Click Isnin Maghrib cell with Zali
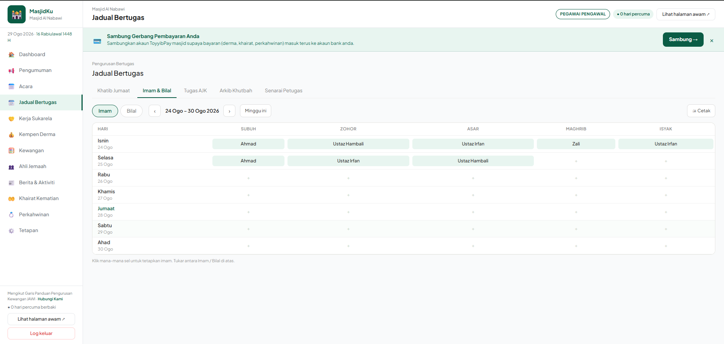 click(x=576, y=144)
